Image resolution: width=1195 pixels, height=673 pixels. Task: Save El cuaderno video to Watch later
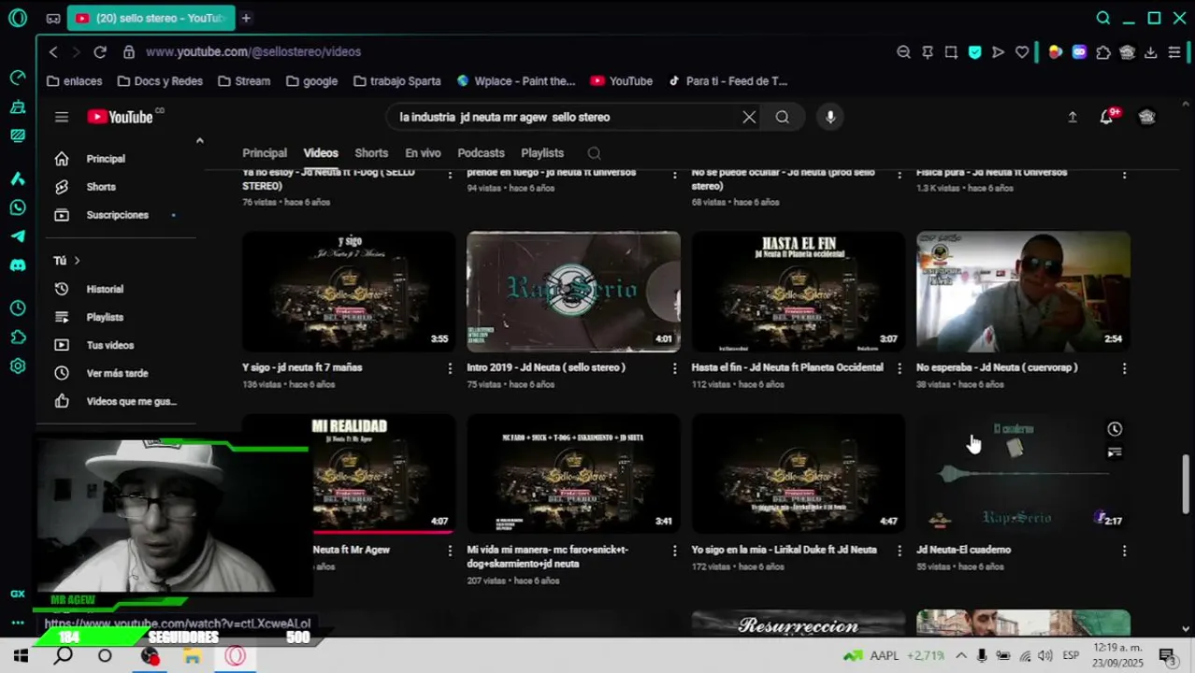[1115, 429]
